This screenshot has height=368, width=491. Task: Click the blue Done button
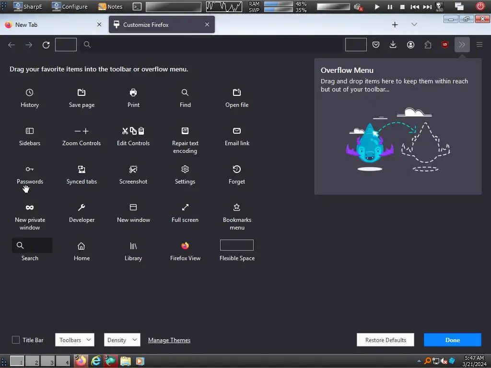point(452,340)
